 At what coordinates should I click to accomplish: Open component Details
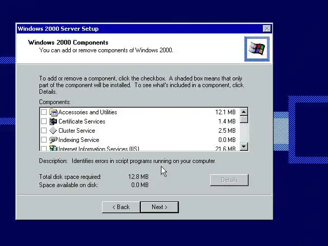pos(229,180)
